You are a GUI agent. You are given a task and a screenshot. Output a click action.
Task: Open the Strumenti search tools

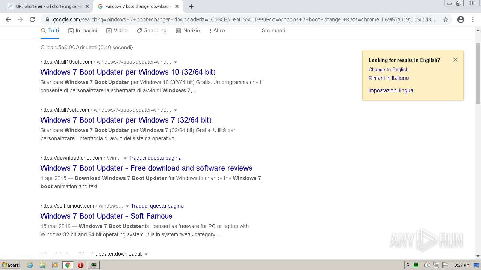pos(274,31)
